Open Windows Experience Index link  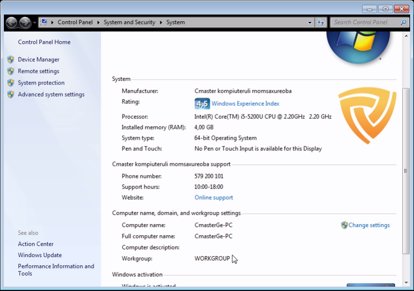coord(245,104)
